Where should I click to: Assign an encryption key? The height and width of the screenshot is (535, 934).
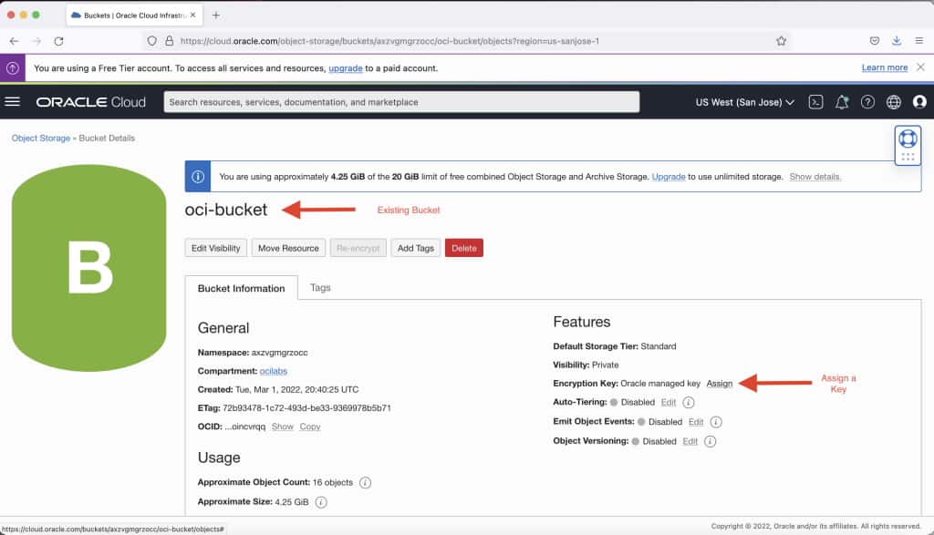tap(720, 383)
